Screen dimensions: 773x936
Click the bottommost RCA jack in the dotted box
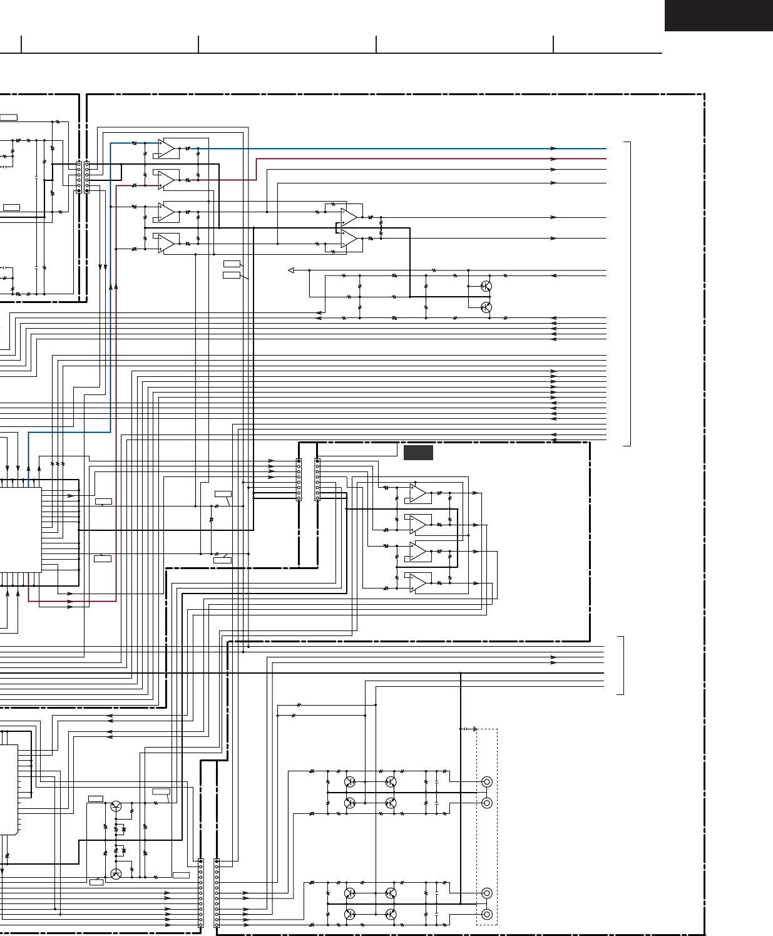486,914
